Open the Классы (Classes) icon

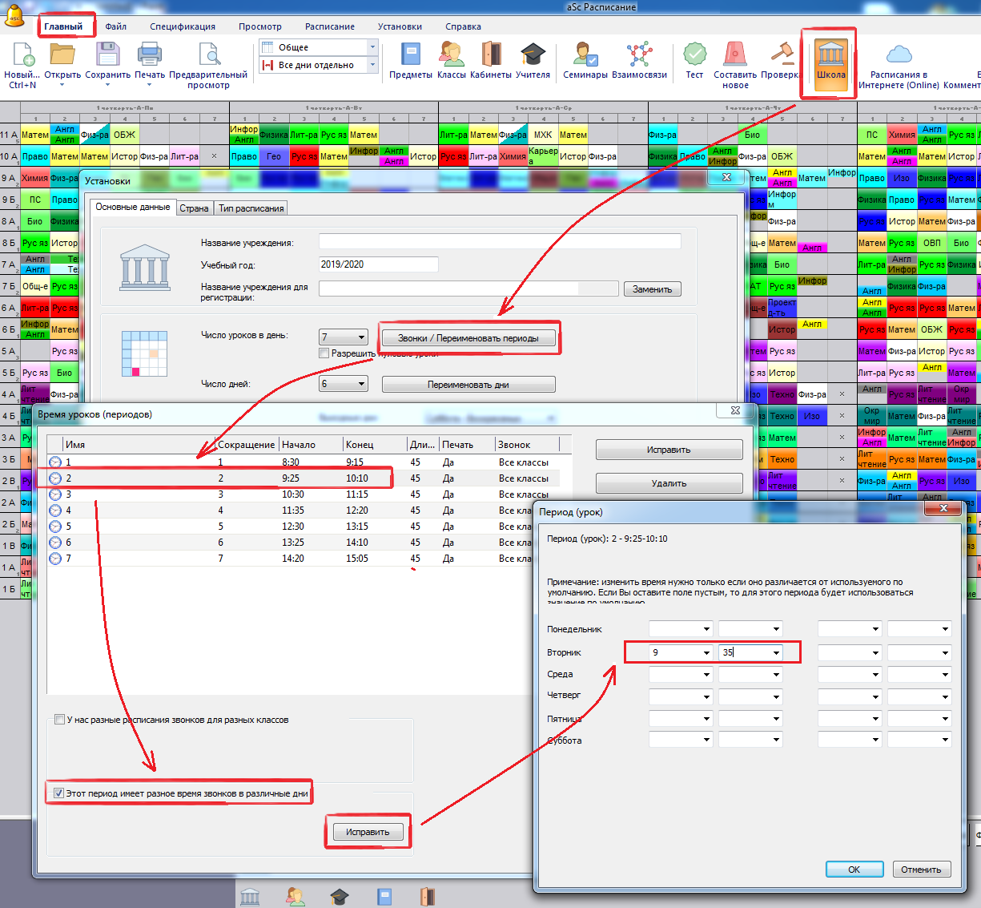click(451, 55)
